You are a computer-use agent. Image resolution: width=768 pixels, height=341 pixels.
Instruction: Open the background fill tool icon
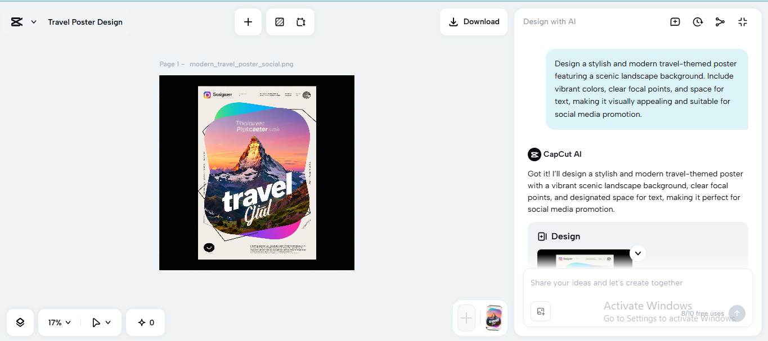pos(280,22)
